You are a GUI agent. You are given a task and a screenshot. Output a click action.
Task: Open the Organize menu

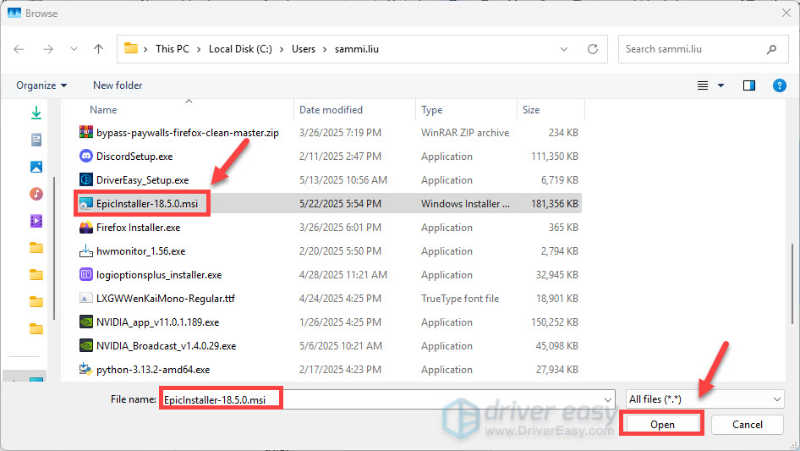pyautogui.click(x=41, y=85)
